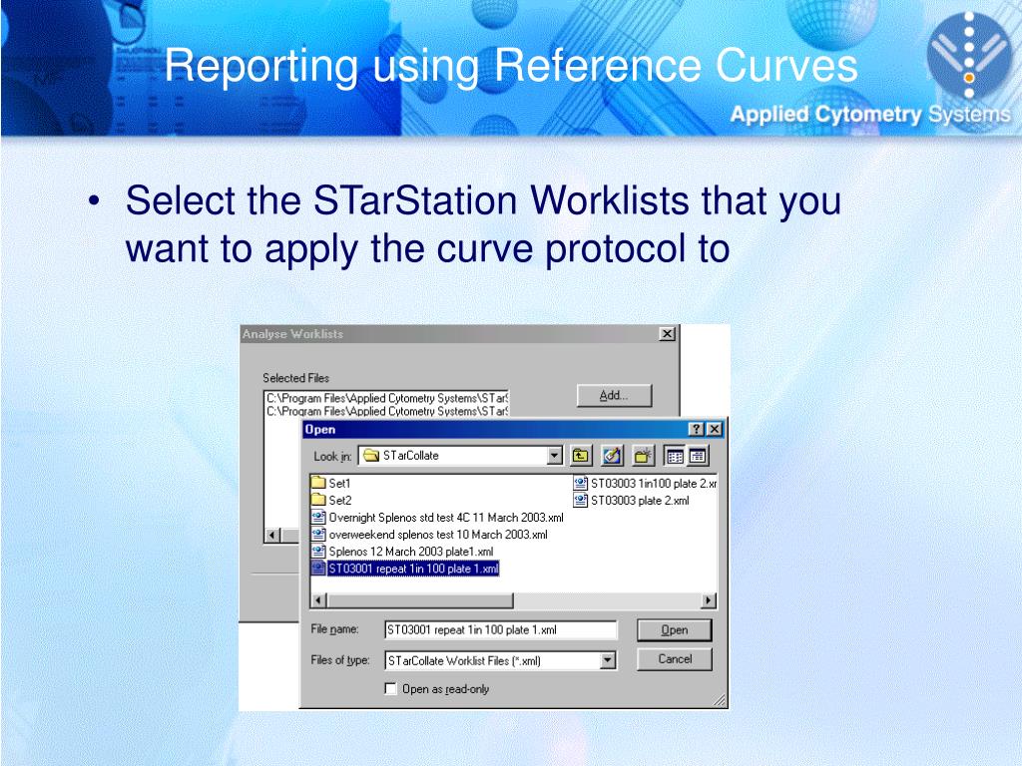Click the xml icon of ST03003 plate 2.xml
Image resolution: width=1022 pixels, height=766 pixels.
(580, 501)
